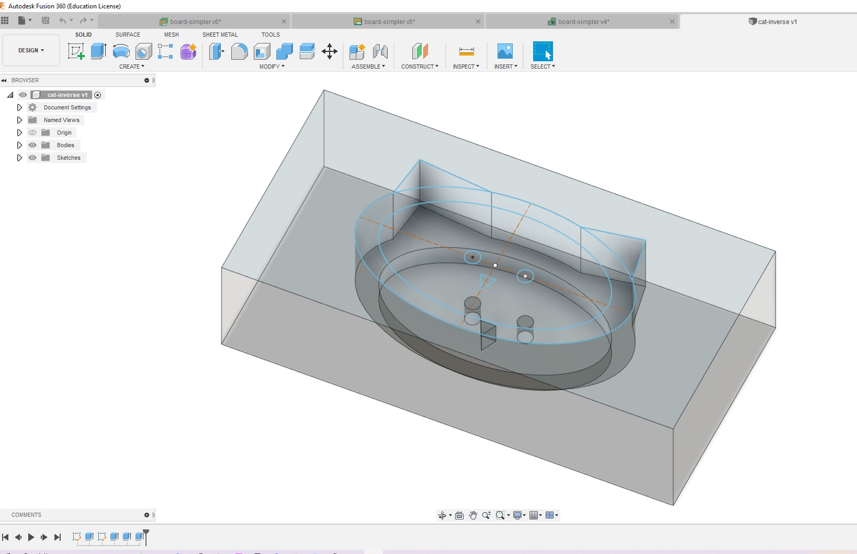This screenshot has width=857, height=554.
Task: Select the Orbit navigation tool
Action: (x=442, y=515)
